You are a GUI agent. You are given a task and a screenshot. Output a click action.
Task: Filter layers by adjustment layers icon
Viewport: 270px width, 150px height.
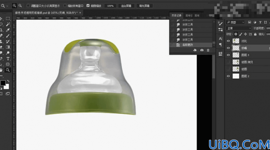click(255, 22)
